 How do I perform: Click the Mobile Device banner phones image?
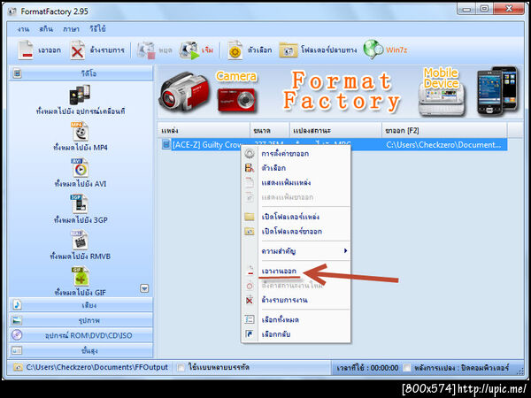(x=497, y=91)
